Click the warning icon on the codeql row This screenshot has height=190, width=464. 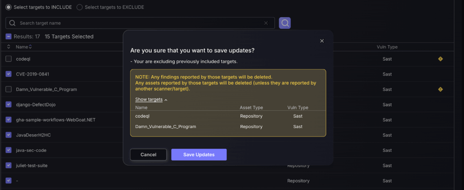click(x=440, y=59)
